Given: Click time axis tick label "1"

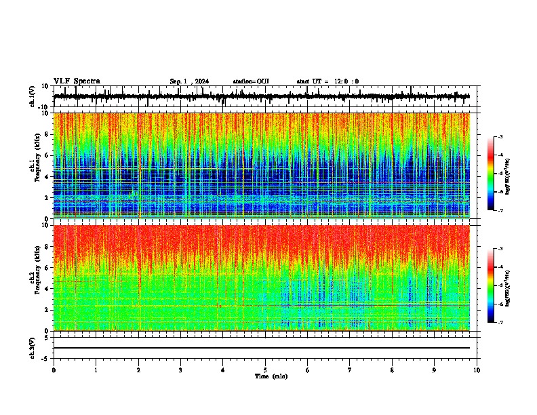Looking at the screenshot, I should coord(96,370).
